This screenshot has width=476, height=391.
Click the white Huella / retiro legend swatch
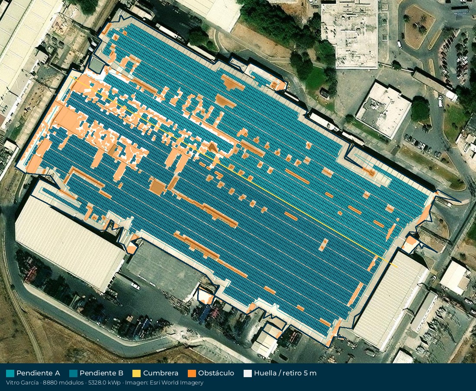click(248, 373)
